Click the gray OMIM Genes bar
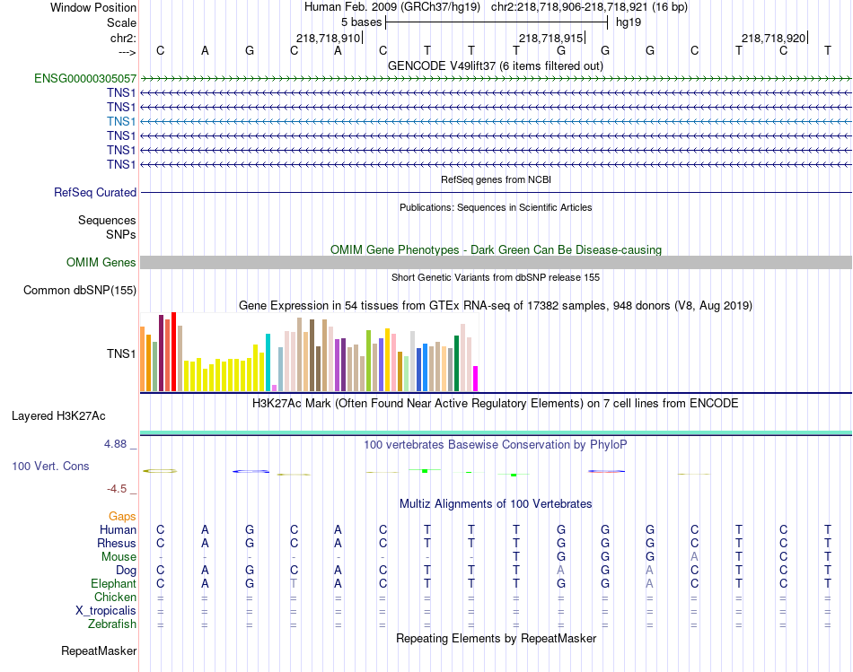The width and height of the screenshot is (853, 672). pos(496,263)
